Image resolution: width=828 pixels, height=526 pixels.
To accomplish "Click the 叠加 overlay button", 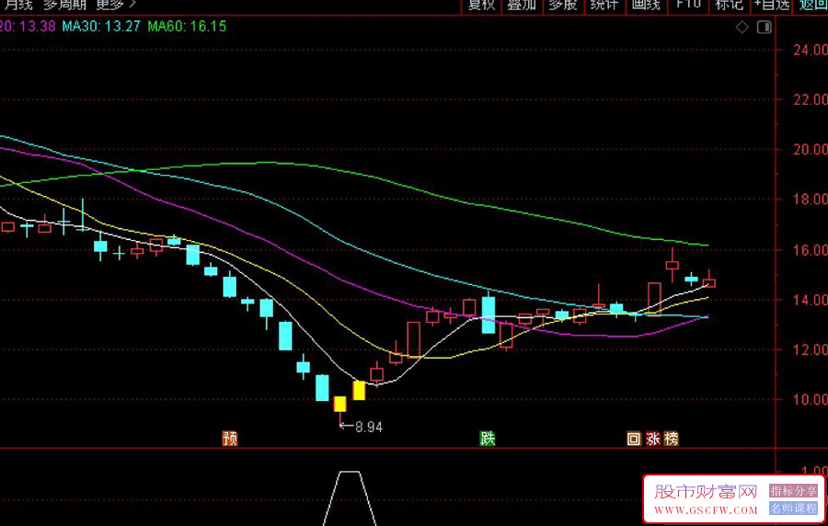I will (x=522, y=5).
